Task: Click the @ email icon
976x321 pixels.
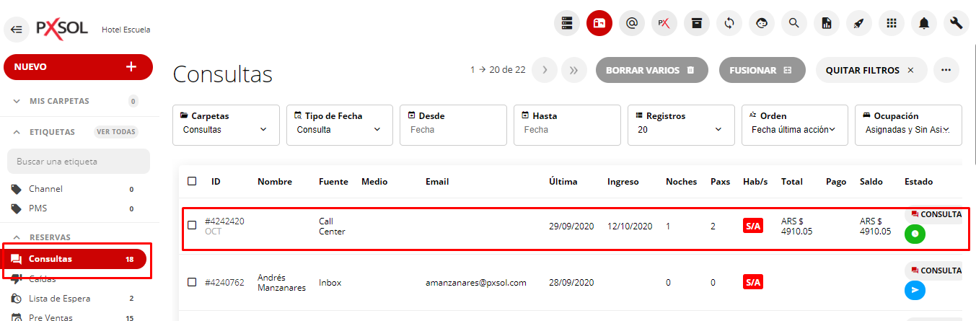Action: pyautogui.click(x=632, y=23)
